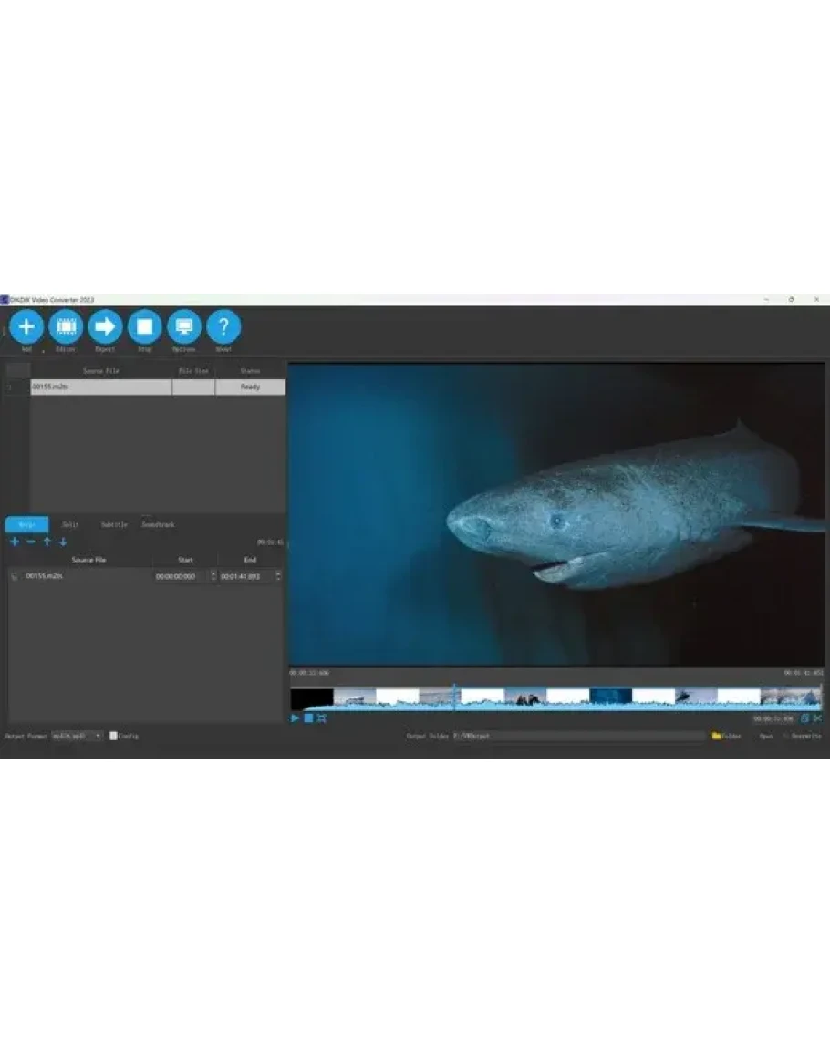
Task: Enable the Config checkbox
Action: click(x=113, y=736)
